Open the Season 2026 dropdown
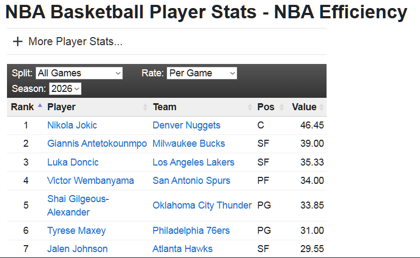420x258 pixels. click(x=65, y=89)
